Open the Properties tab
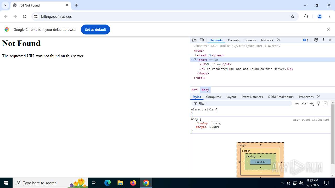 (306, 97)
